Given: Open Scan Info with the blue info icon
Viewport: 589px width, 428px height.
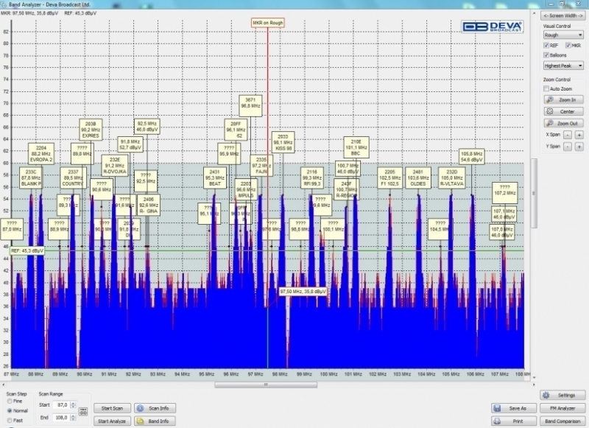Looking at the screenshot, I should [x=155, y=408].
